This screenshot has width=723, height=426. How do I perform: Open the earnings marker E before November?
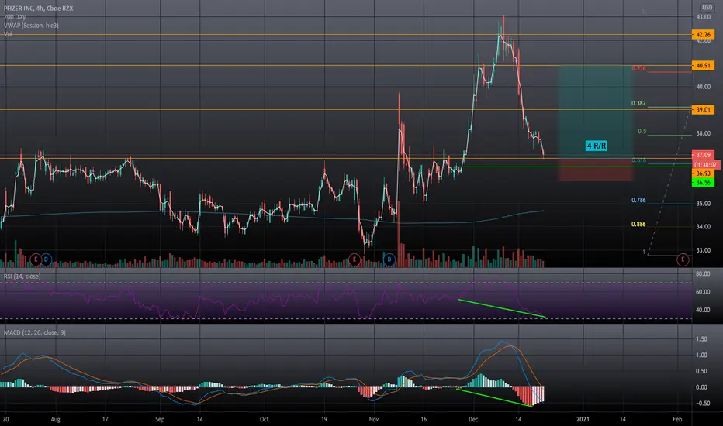pos(354,259)
